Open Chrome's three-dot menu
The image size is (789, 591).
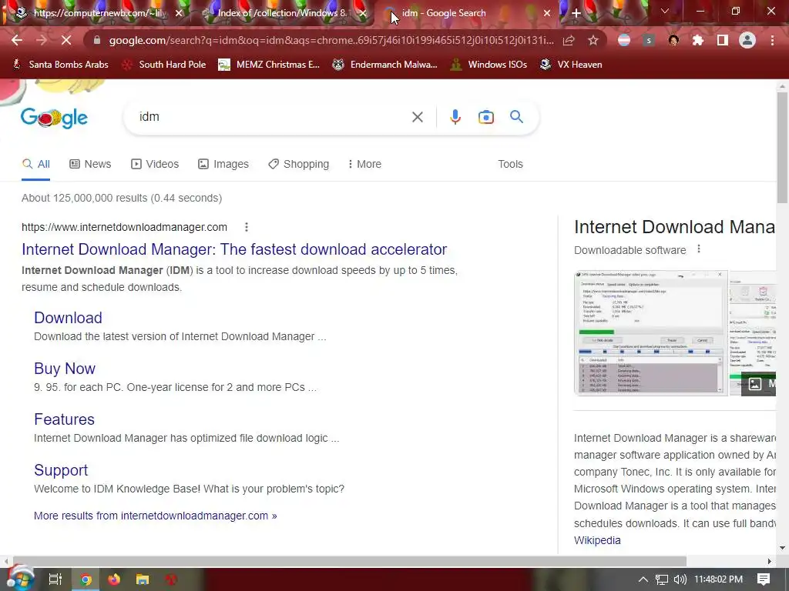coord(772,40)
